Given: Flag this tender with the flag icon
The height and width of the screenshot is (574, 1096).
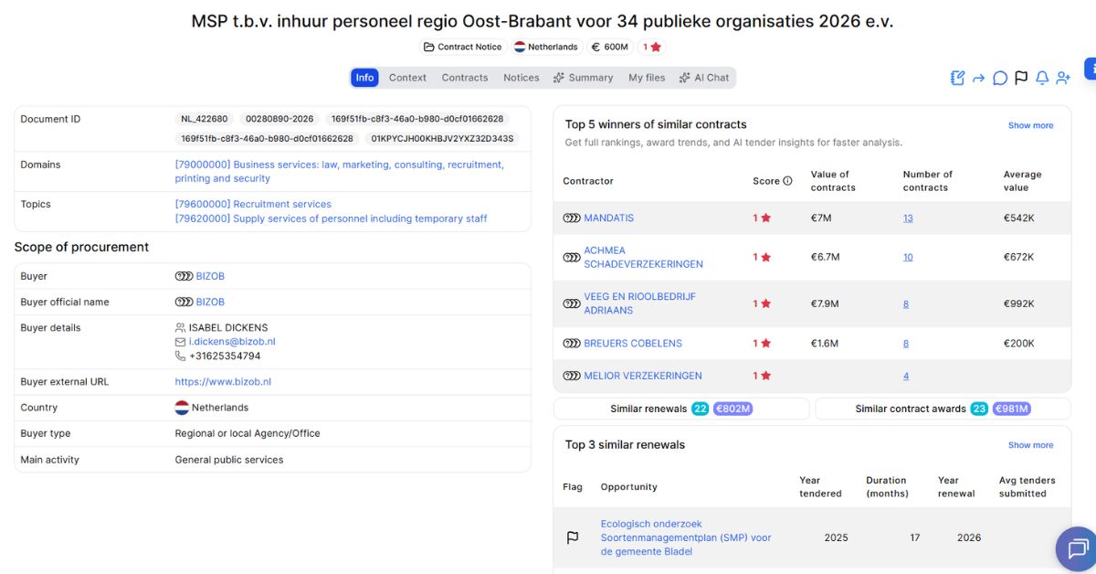Looking at the screenshot, I should [1021, 79].
